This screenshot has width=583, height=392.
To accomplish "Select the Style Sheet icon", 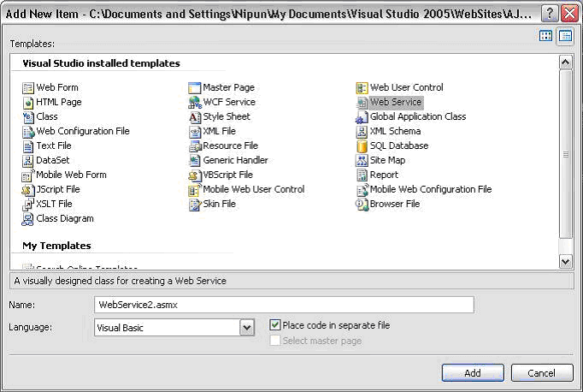I will click(194, 117).
